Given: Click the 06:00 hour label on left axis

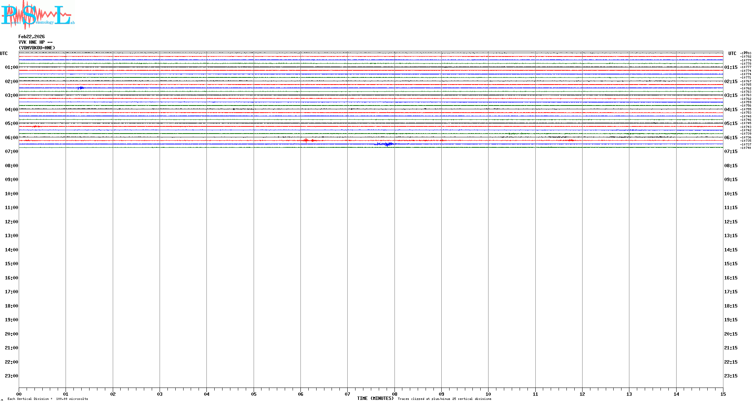Looking at the screenshot, I should pos(11,138).
